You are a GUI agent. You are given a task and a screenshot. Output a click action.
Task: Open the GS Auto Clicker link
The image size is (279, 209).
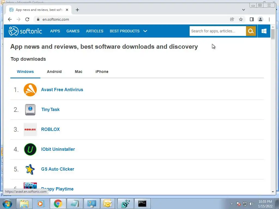(x=58, y=169)
